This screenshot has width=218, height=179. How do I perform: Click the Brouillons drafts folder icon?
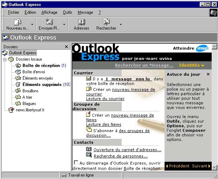tap(18, 91)
